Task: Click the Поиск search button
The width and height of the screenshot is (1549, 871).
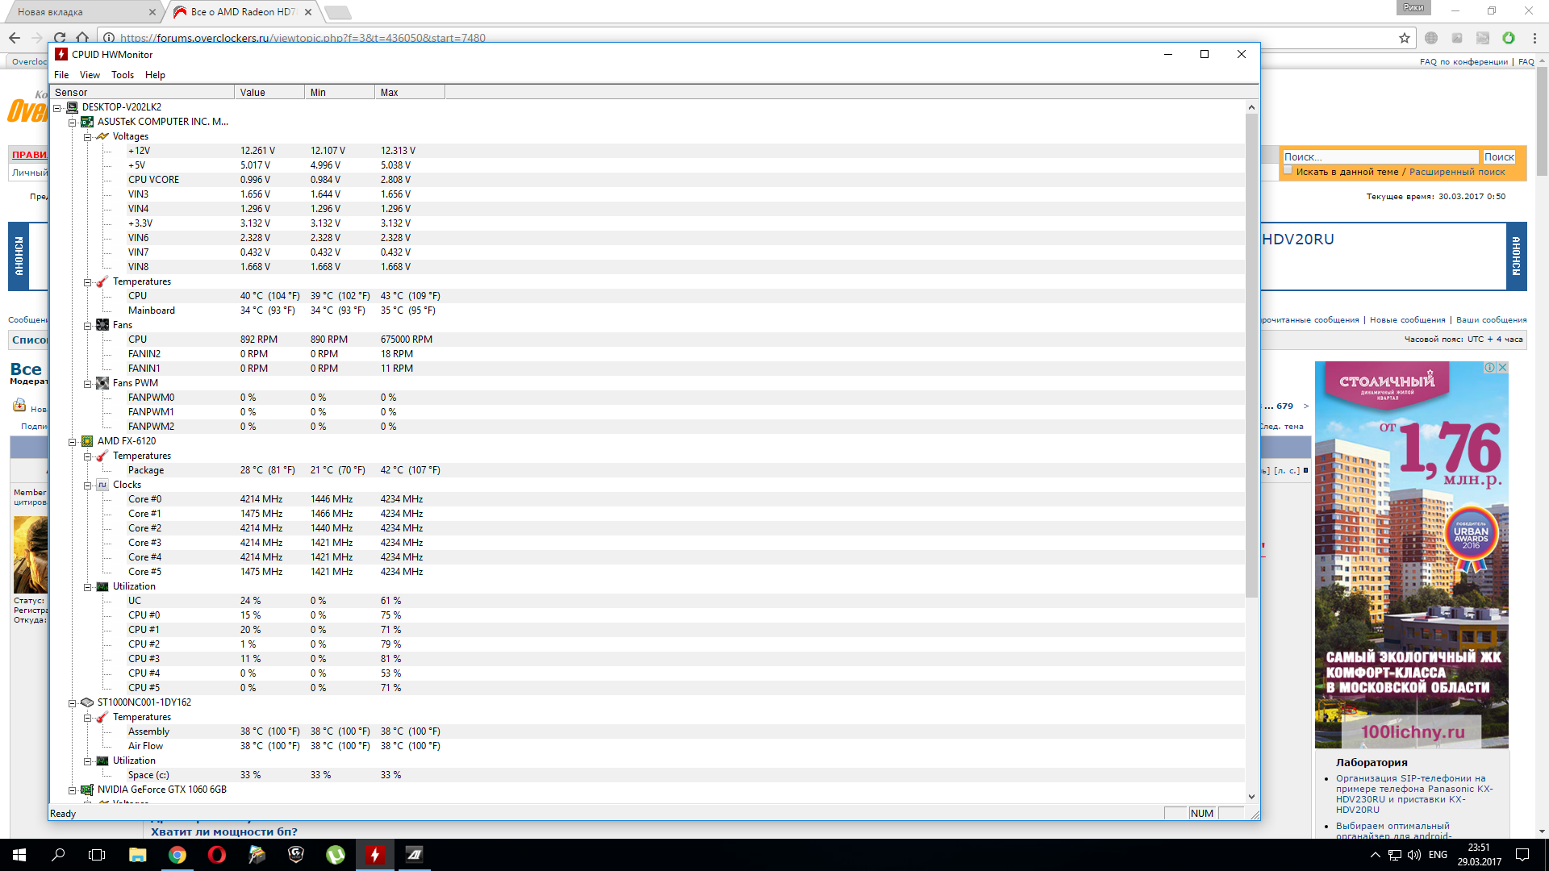Action: [1498, 157]
